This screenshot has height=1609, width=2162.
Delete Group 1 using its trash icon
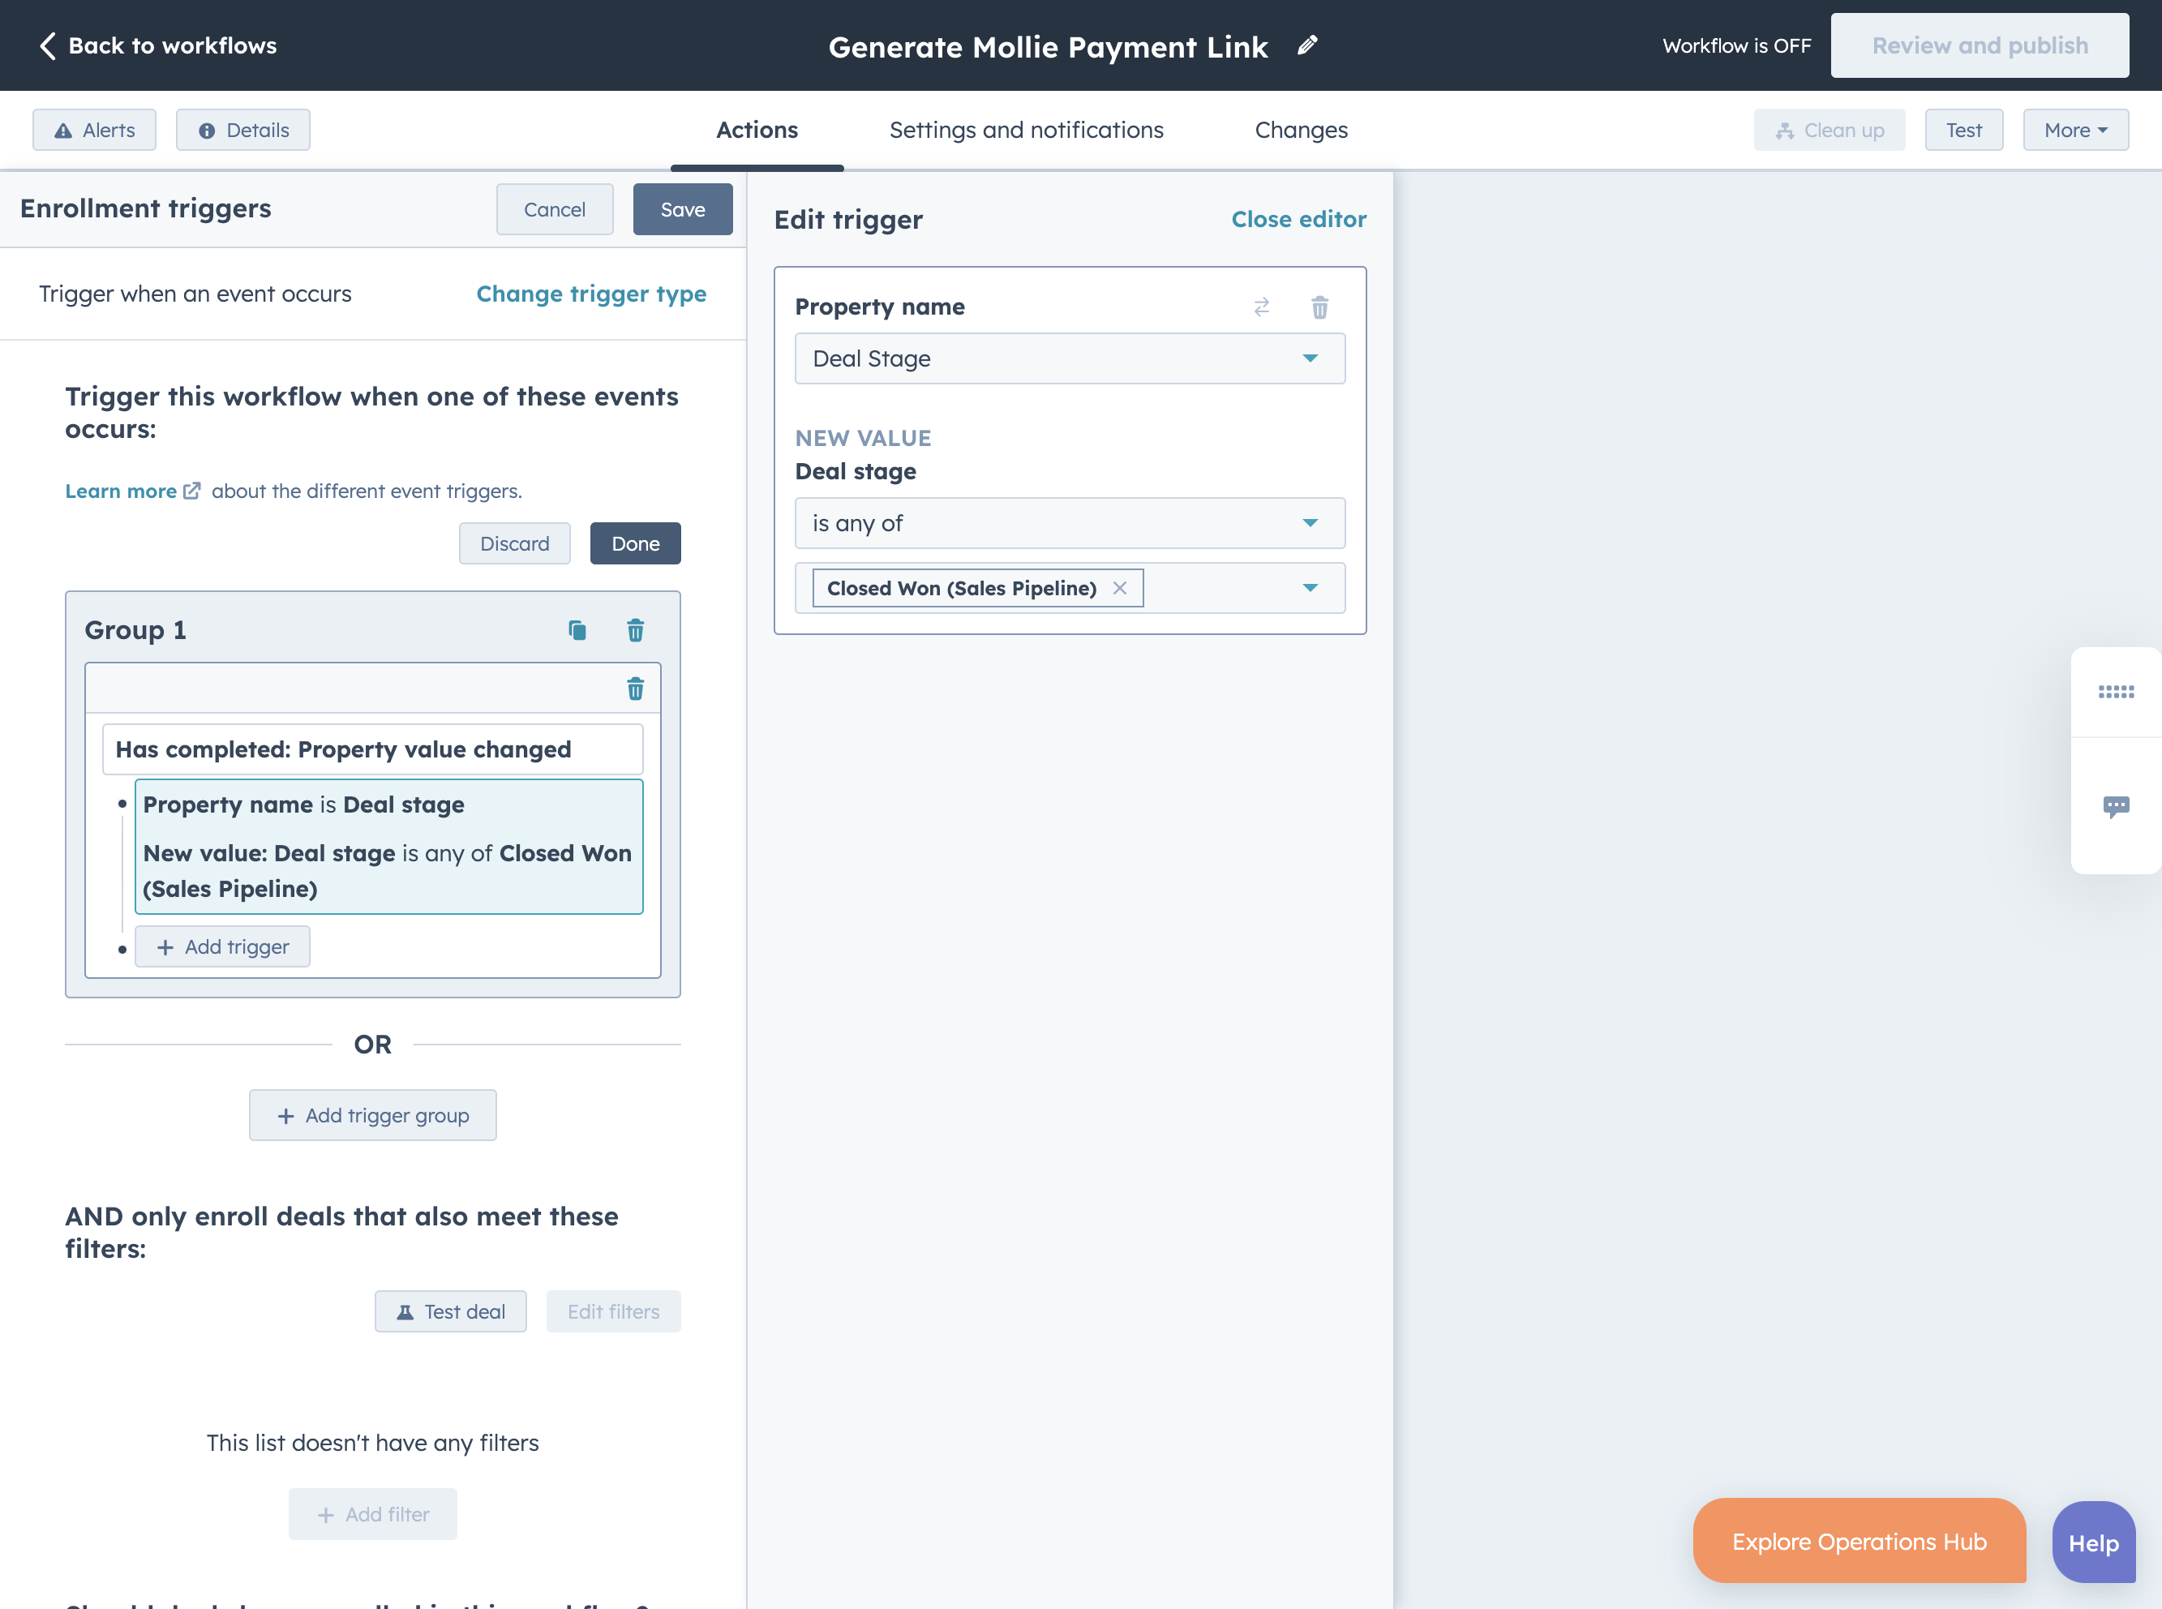tap(635, 630)
